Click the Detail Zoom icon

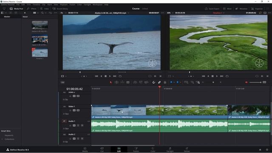(192, 82)
